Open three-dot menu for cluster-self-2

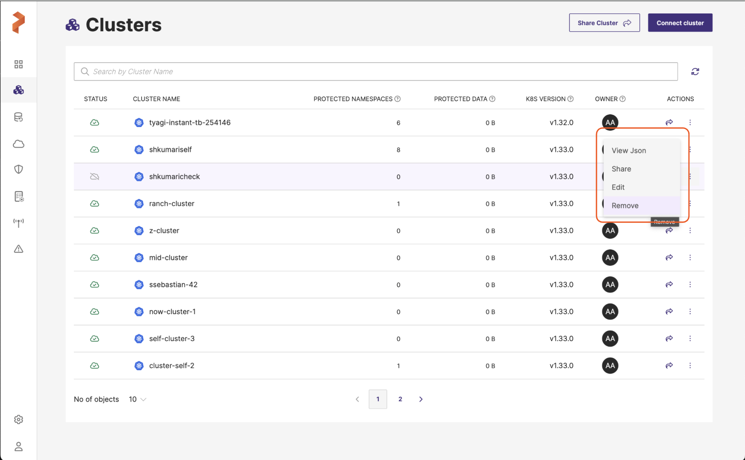pyautogui.click(x=690, y=365)
